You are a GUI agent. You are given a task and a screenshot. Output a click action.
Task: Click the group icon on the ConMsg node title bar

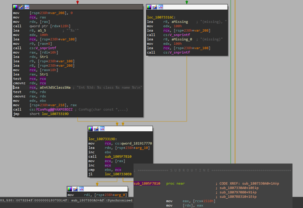27,7
